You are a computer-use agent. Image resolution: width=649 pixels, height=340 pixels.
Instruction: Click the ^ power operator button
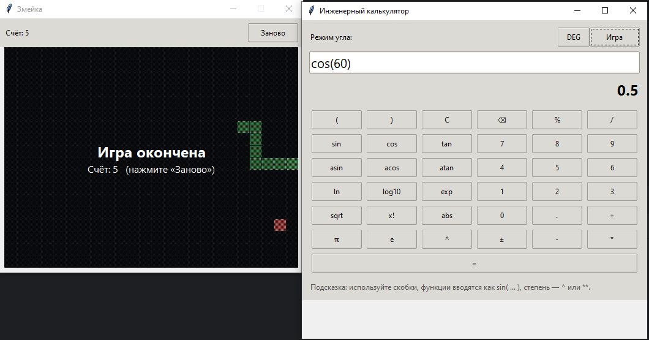click(446, 240)
